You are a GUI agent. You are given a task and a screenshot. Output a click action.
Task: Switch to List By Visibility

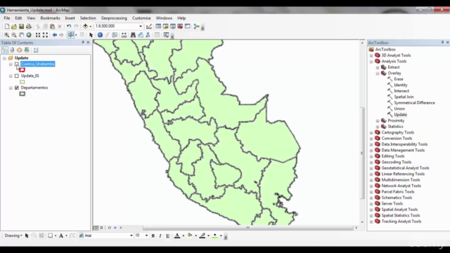click(19, 50)
